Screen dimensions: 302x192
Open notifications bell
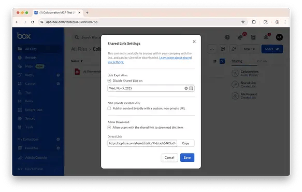(x=266, y=37)
